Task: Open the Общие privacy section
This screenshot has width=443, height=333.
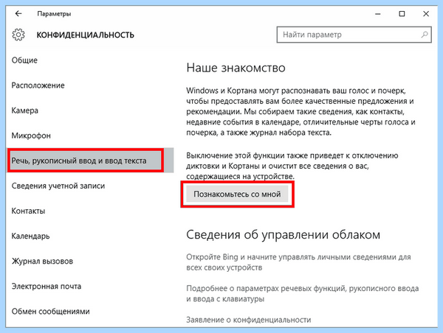Action: coord(24,60)
